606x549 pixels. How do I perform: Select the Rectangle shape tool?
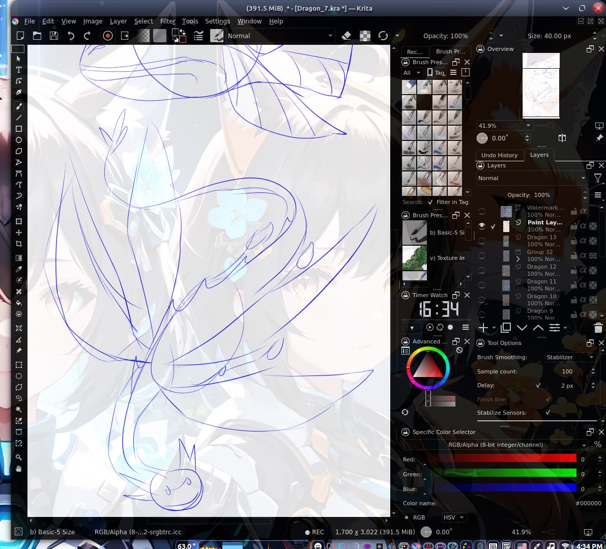[18, 129]
